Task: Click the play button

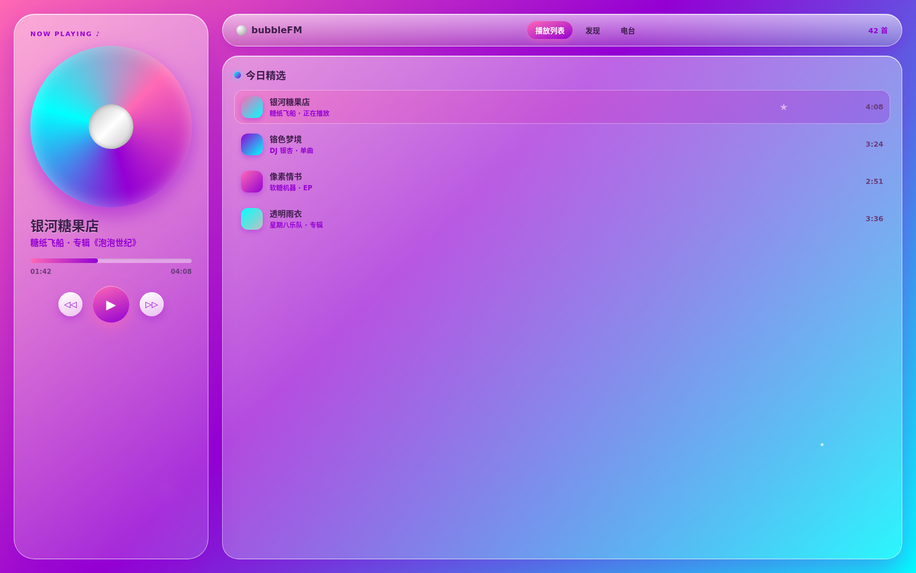Action: [x=111, y=304]
